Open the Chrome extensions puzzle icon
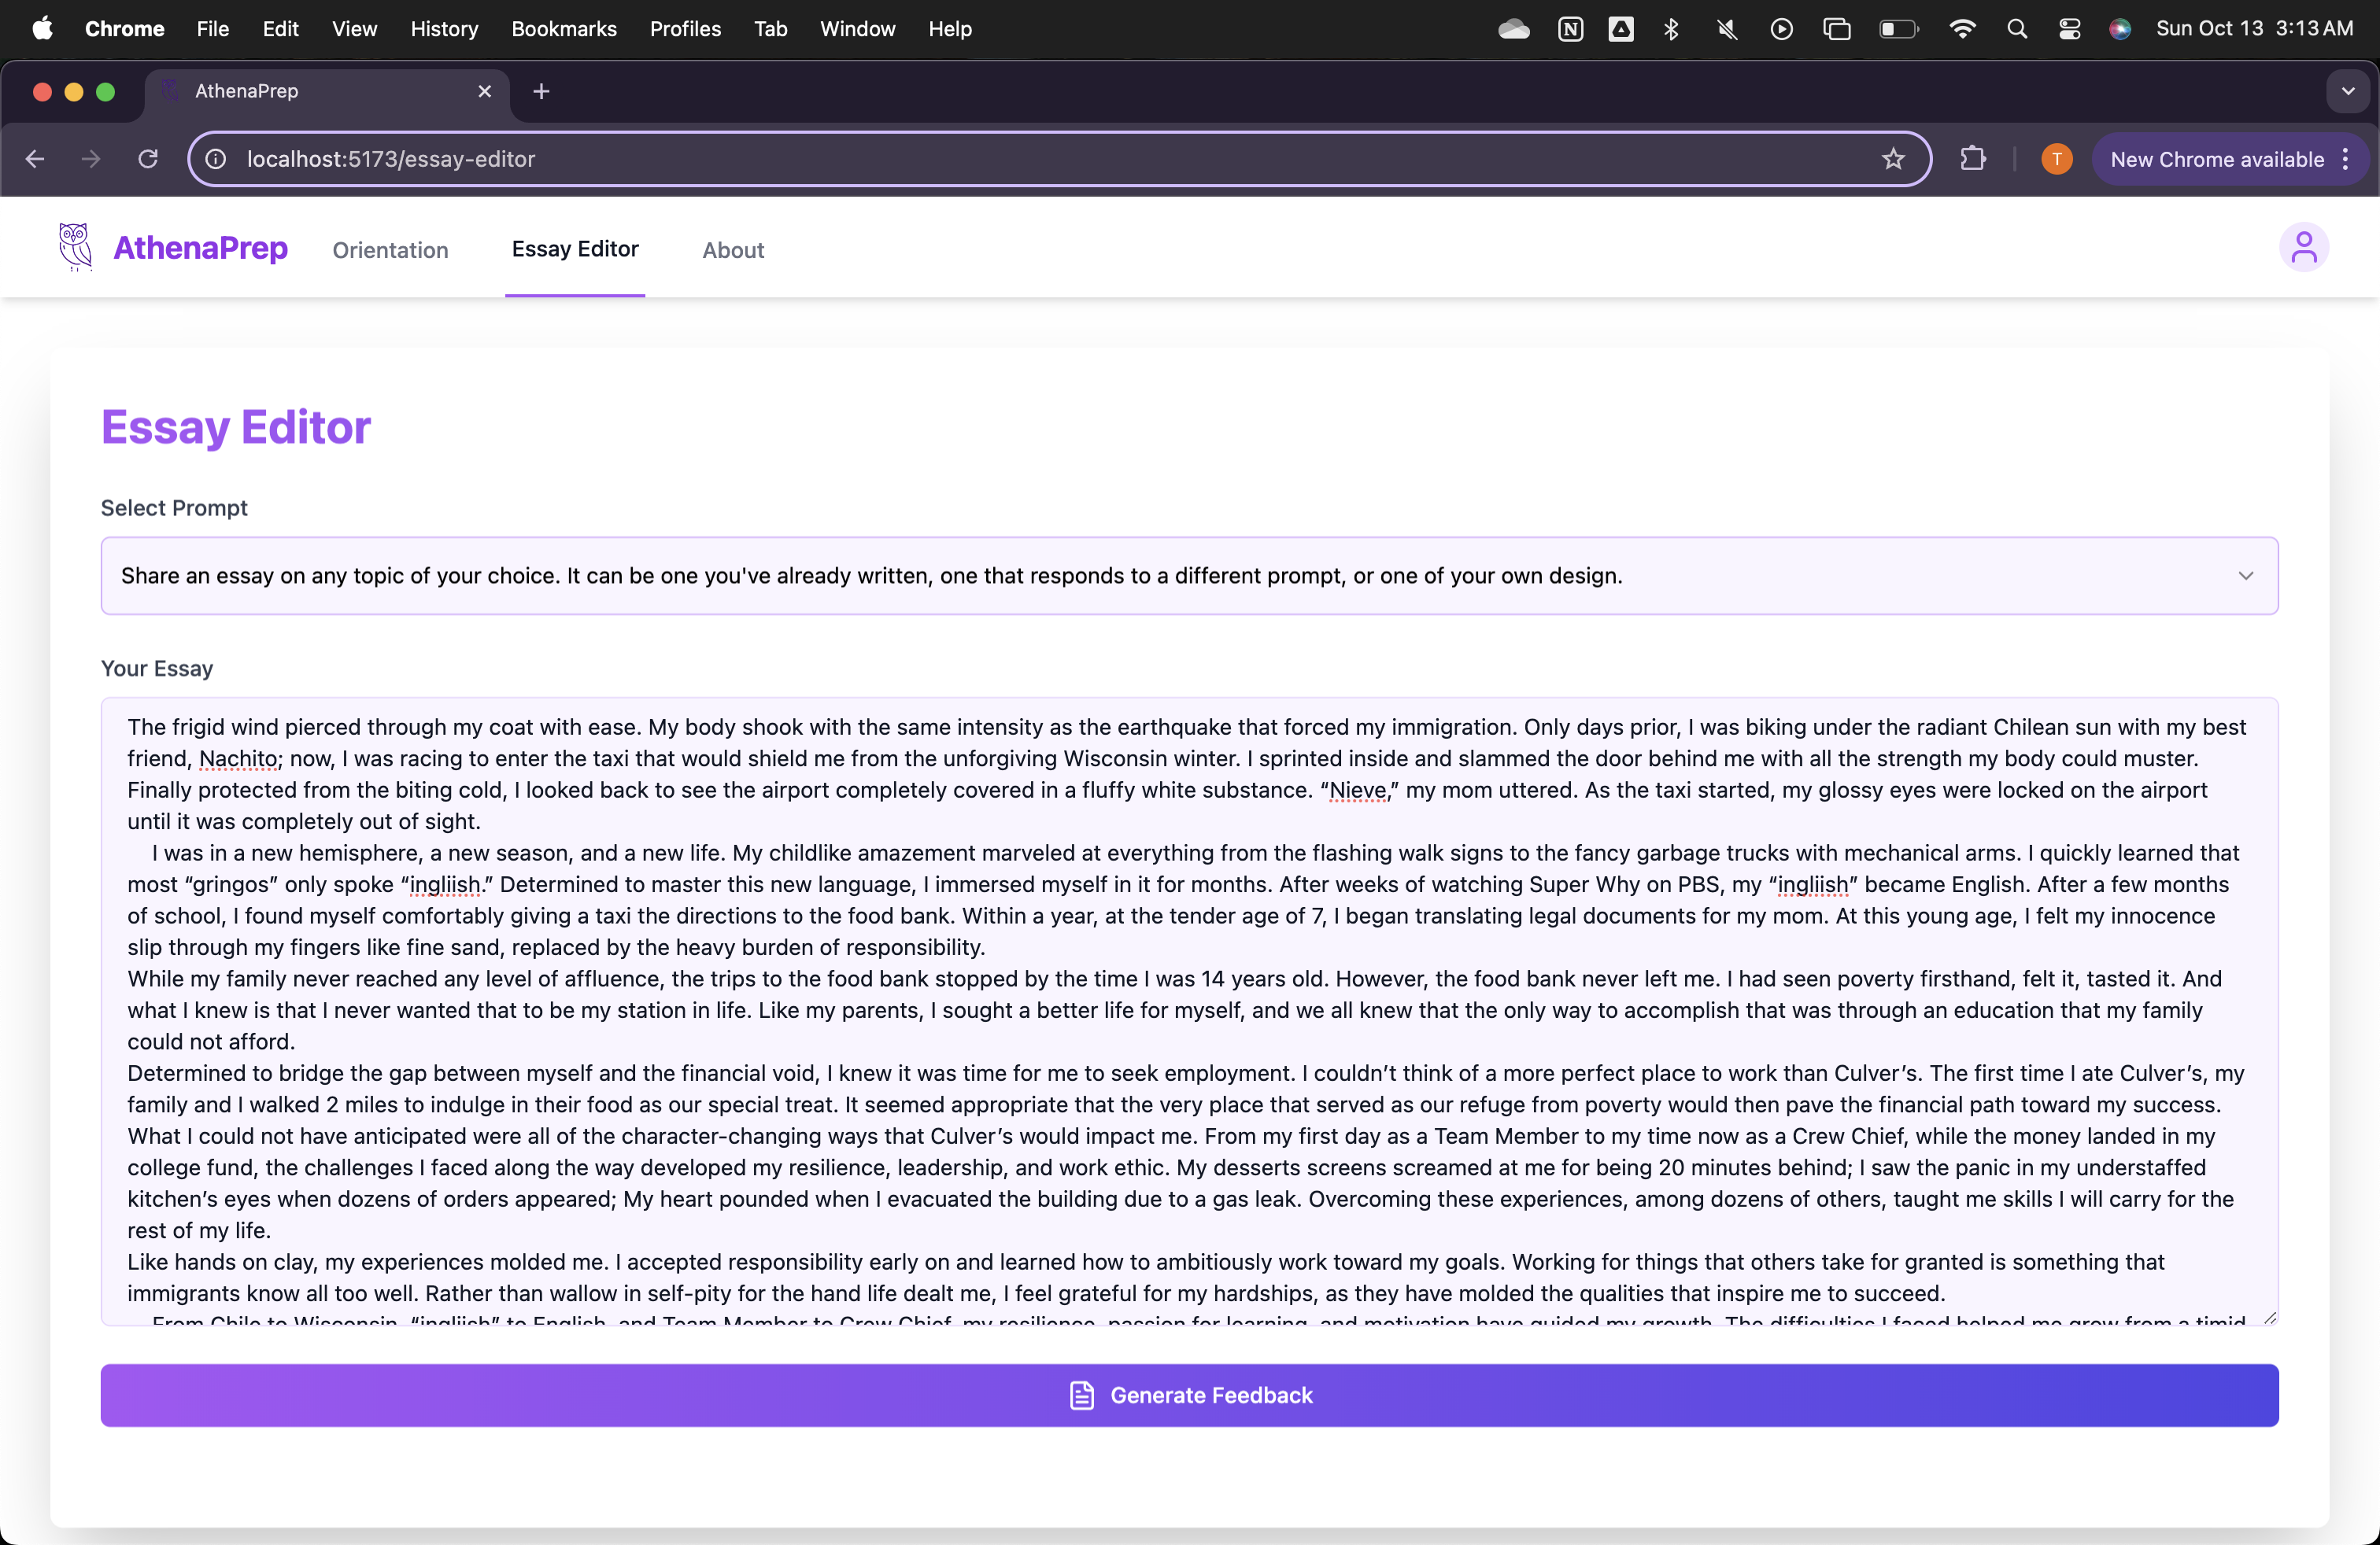The image size is (2380, 1545). tap(1972, 159)
